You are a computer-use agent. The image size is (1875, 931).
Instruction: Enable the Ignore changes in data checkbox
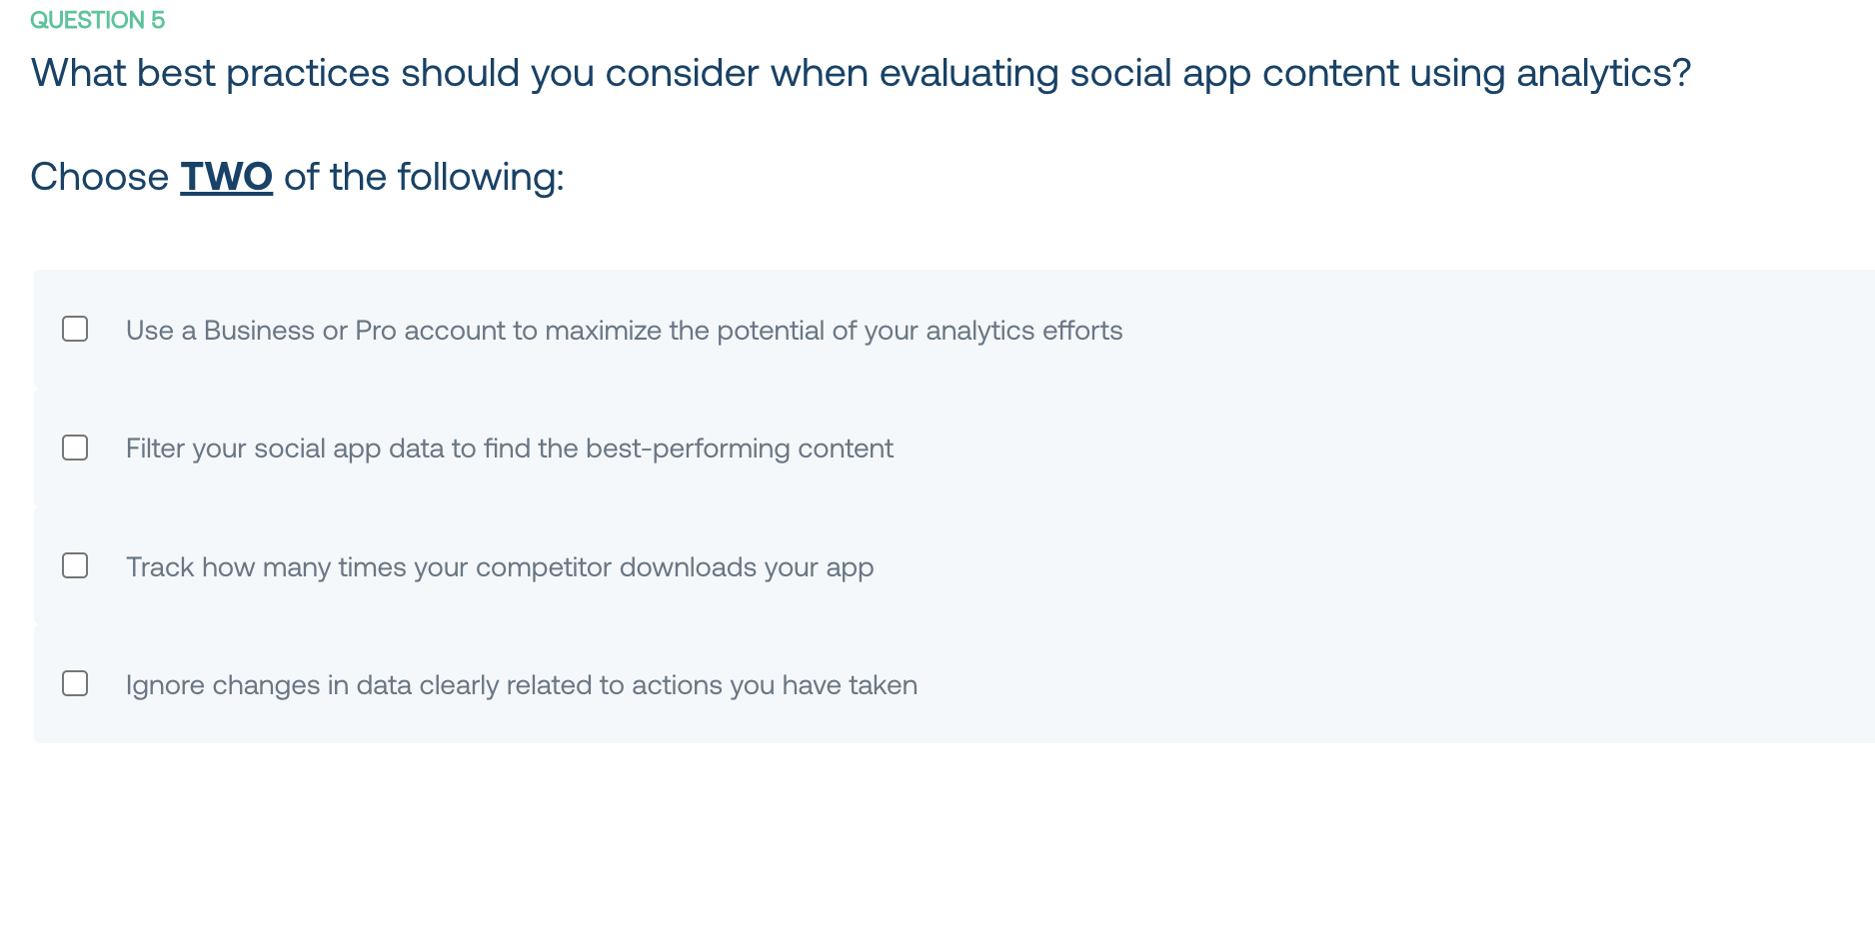coord(75,683)
